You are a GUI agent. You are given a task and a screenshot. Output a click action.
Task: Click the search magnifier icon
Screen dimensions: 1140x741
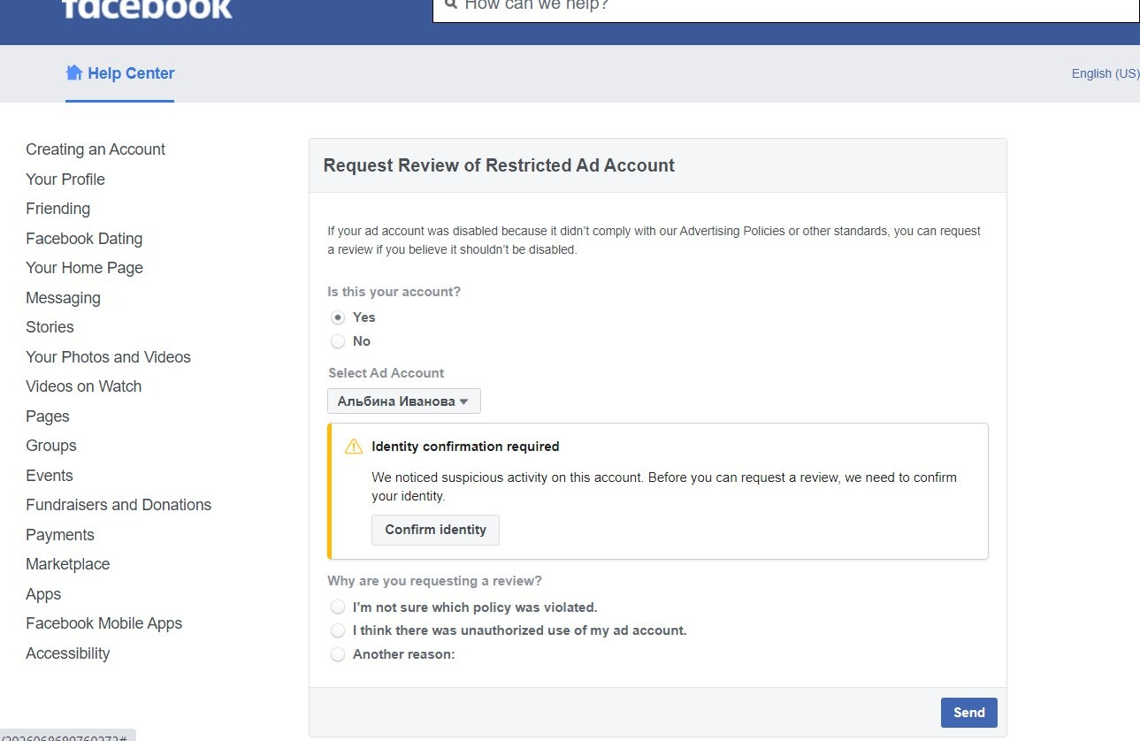click(x=450, y=4)
